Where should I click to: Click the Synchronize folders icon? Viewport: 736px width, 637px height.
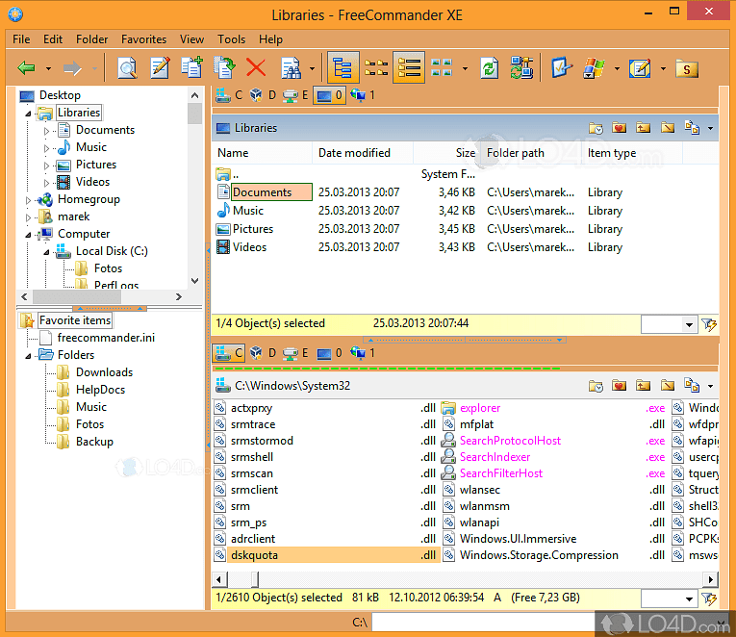coord(522,67)
